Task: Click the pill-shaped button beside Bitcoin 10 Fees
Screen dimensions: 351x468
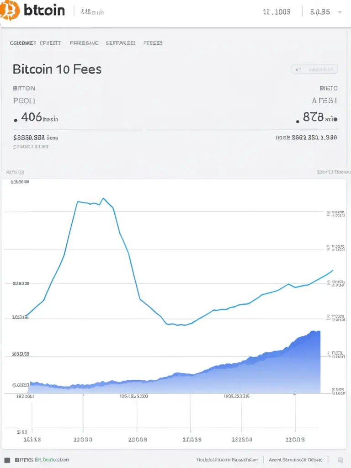Action: (314, 69)
